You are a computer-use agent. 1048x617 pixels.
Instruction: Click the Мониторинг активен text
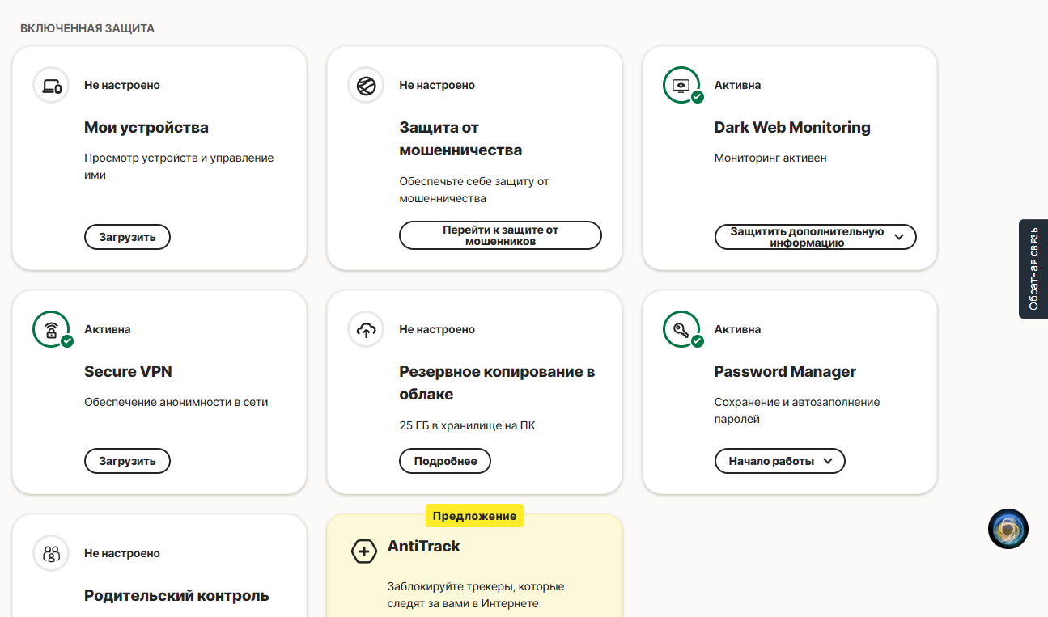point(770,158)
